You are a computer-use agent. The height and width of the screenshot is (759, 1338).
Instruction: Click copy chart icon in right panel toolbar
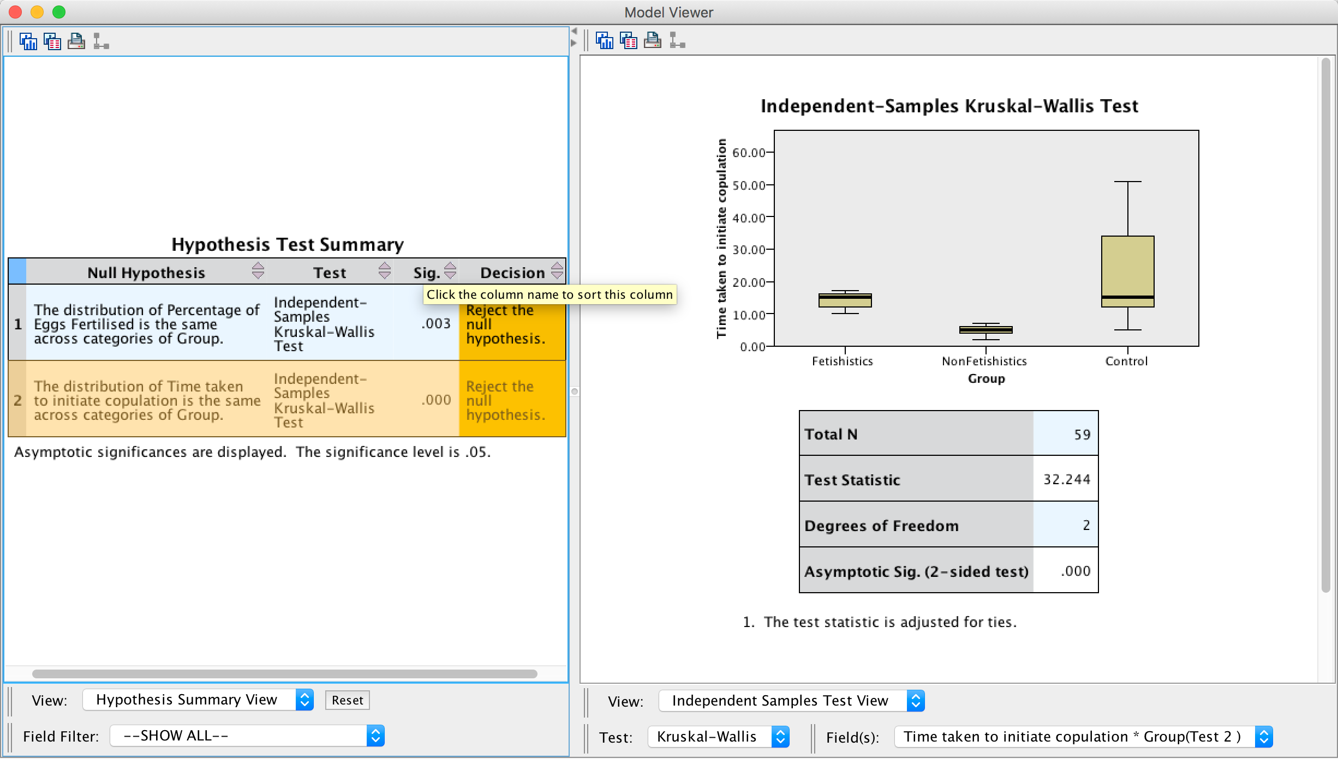point(604,40)
